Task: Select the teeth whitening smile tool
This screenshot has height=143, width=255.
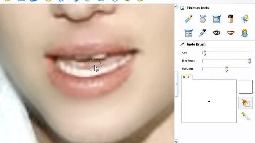Action: [x=231, y=33]
